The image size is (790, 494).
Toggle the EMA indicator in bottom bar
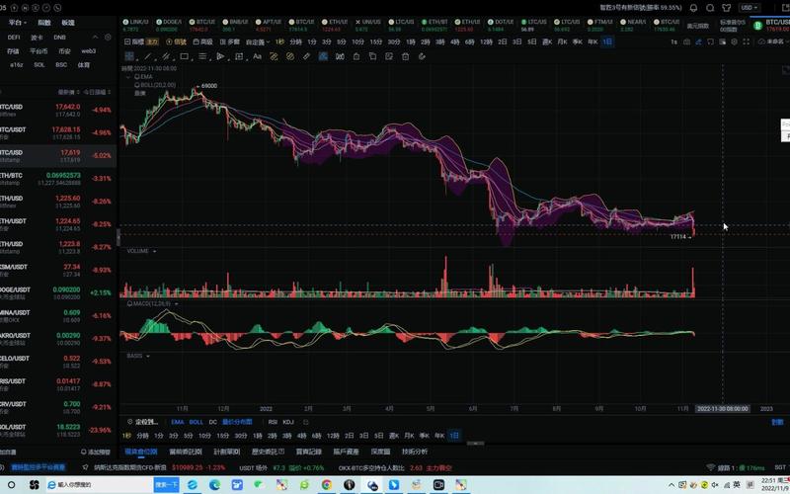click(x=178, y=422)
